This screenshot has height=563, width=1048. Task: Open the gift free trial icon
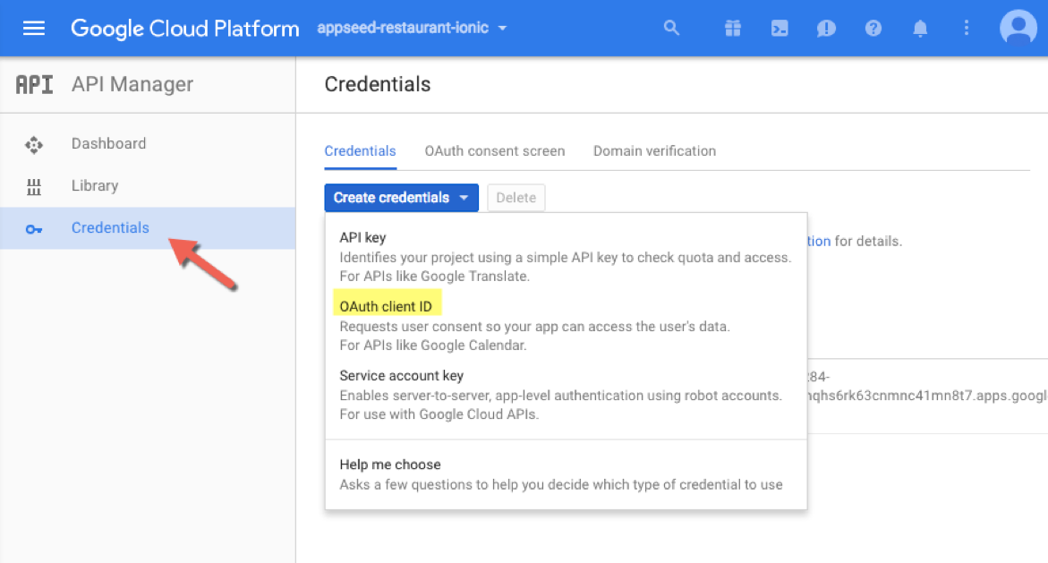(x=733, y=28)
